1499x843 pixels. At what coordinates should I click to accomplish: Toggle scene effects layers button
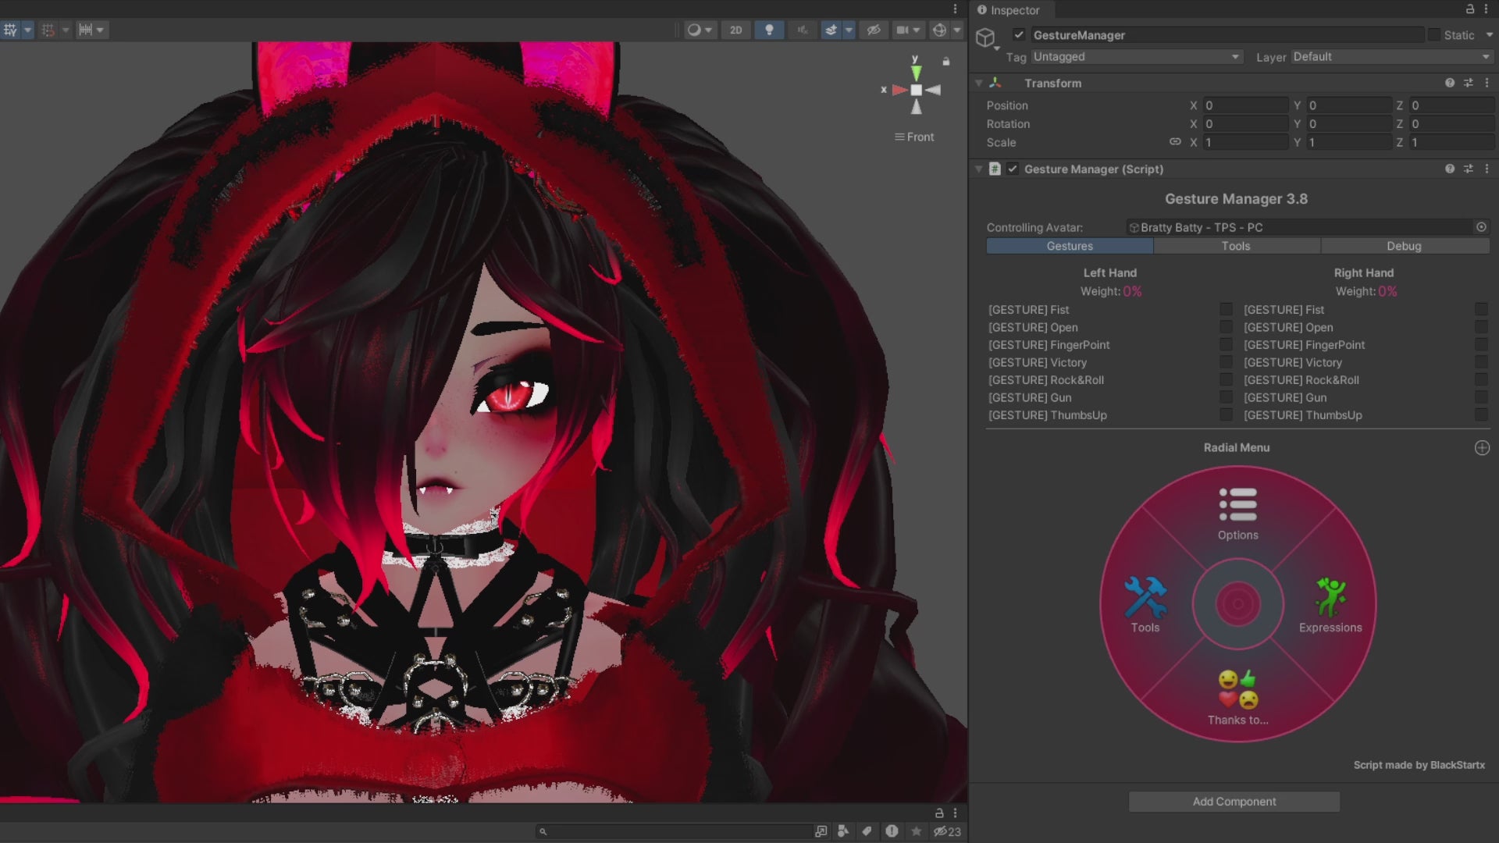(x=831, y=30)
